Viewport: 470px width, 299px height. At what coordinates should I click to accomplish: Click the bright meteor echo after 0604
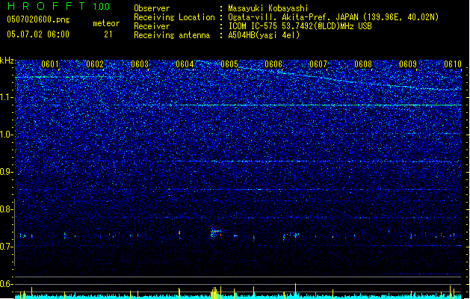pyautogui.click(x=215, y=233)
